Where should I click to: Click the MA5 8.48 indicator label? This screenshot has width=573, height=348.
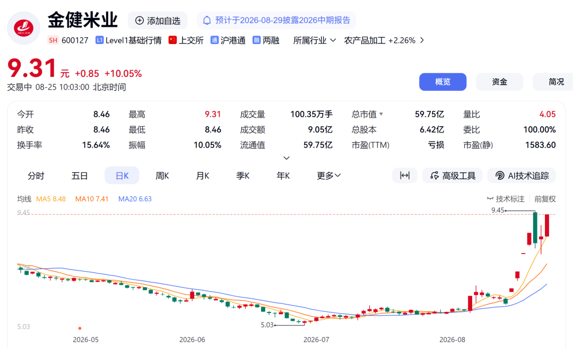(x=51, y=199)
